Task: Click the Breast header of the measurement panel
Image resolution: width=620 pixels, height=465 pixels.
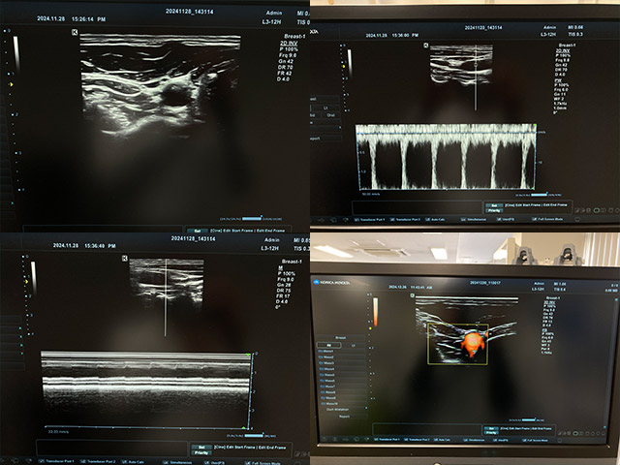Action: (x=341, y=338)
